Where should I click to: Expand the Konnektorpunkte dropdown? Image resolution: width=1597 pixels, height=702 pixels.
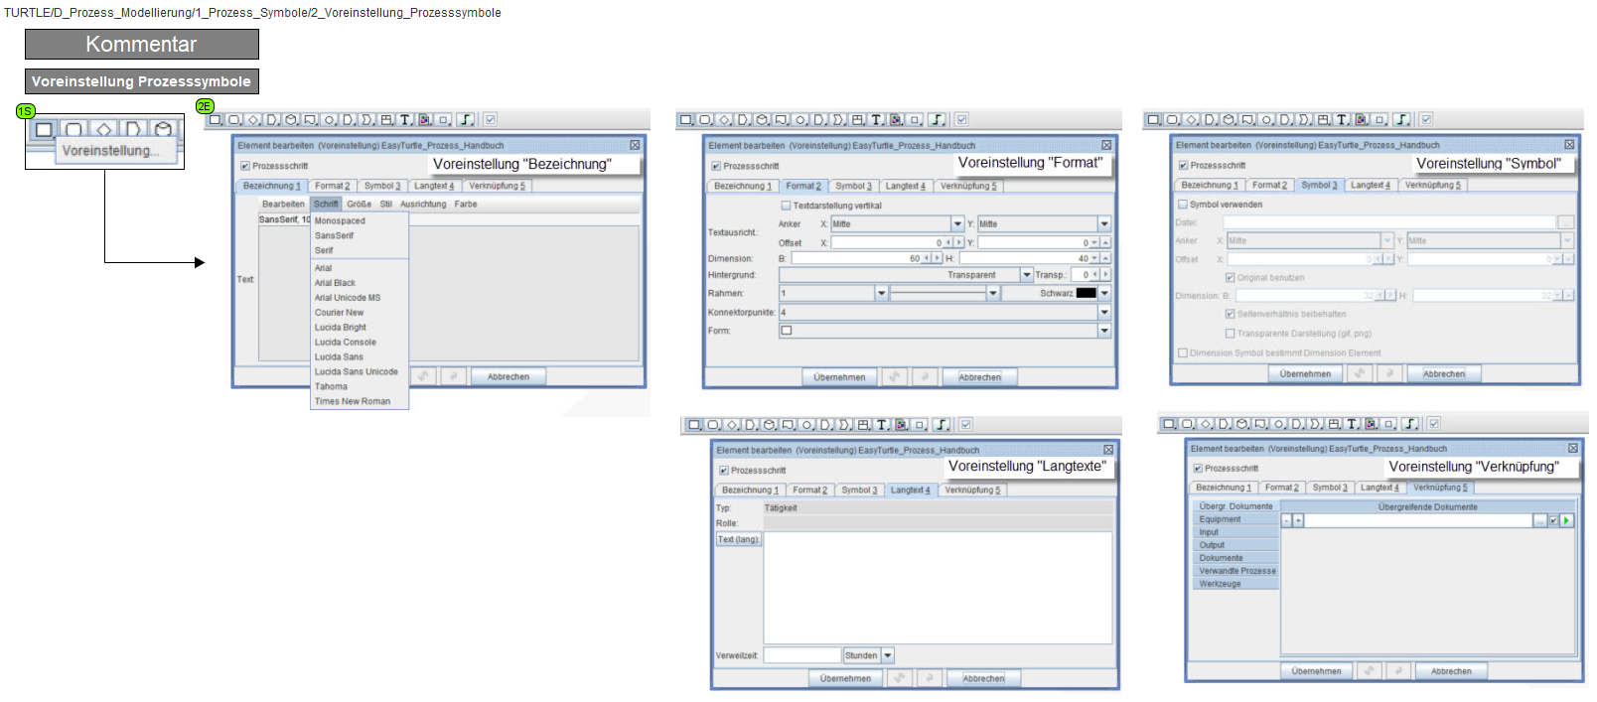[x=1103, y=313]
